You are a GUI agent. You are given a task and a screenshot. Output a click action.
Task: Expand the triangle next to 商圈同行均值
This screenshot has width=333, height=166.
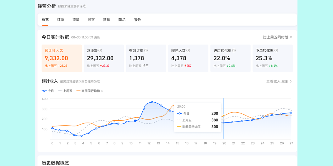[102, 91]
